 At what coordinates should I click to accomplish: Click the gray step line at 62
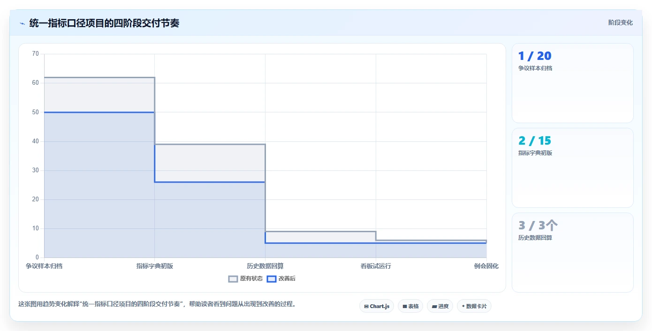(x=99, y=78)
